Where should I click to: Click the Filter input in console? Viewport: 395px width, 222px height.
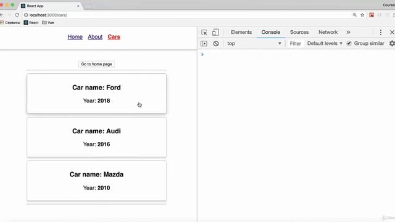pyautogui.click(x=295, y=44)
